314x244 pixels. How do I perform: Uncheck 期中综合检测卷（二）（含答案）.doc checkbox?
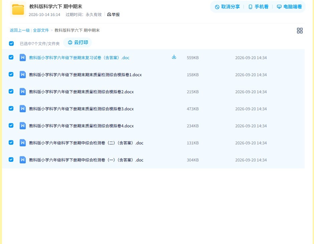(x=11, y=142)
